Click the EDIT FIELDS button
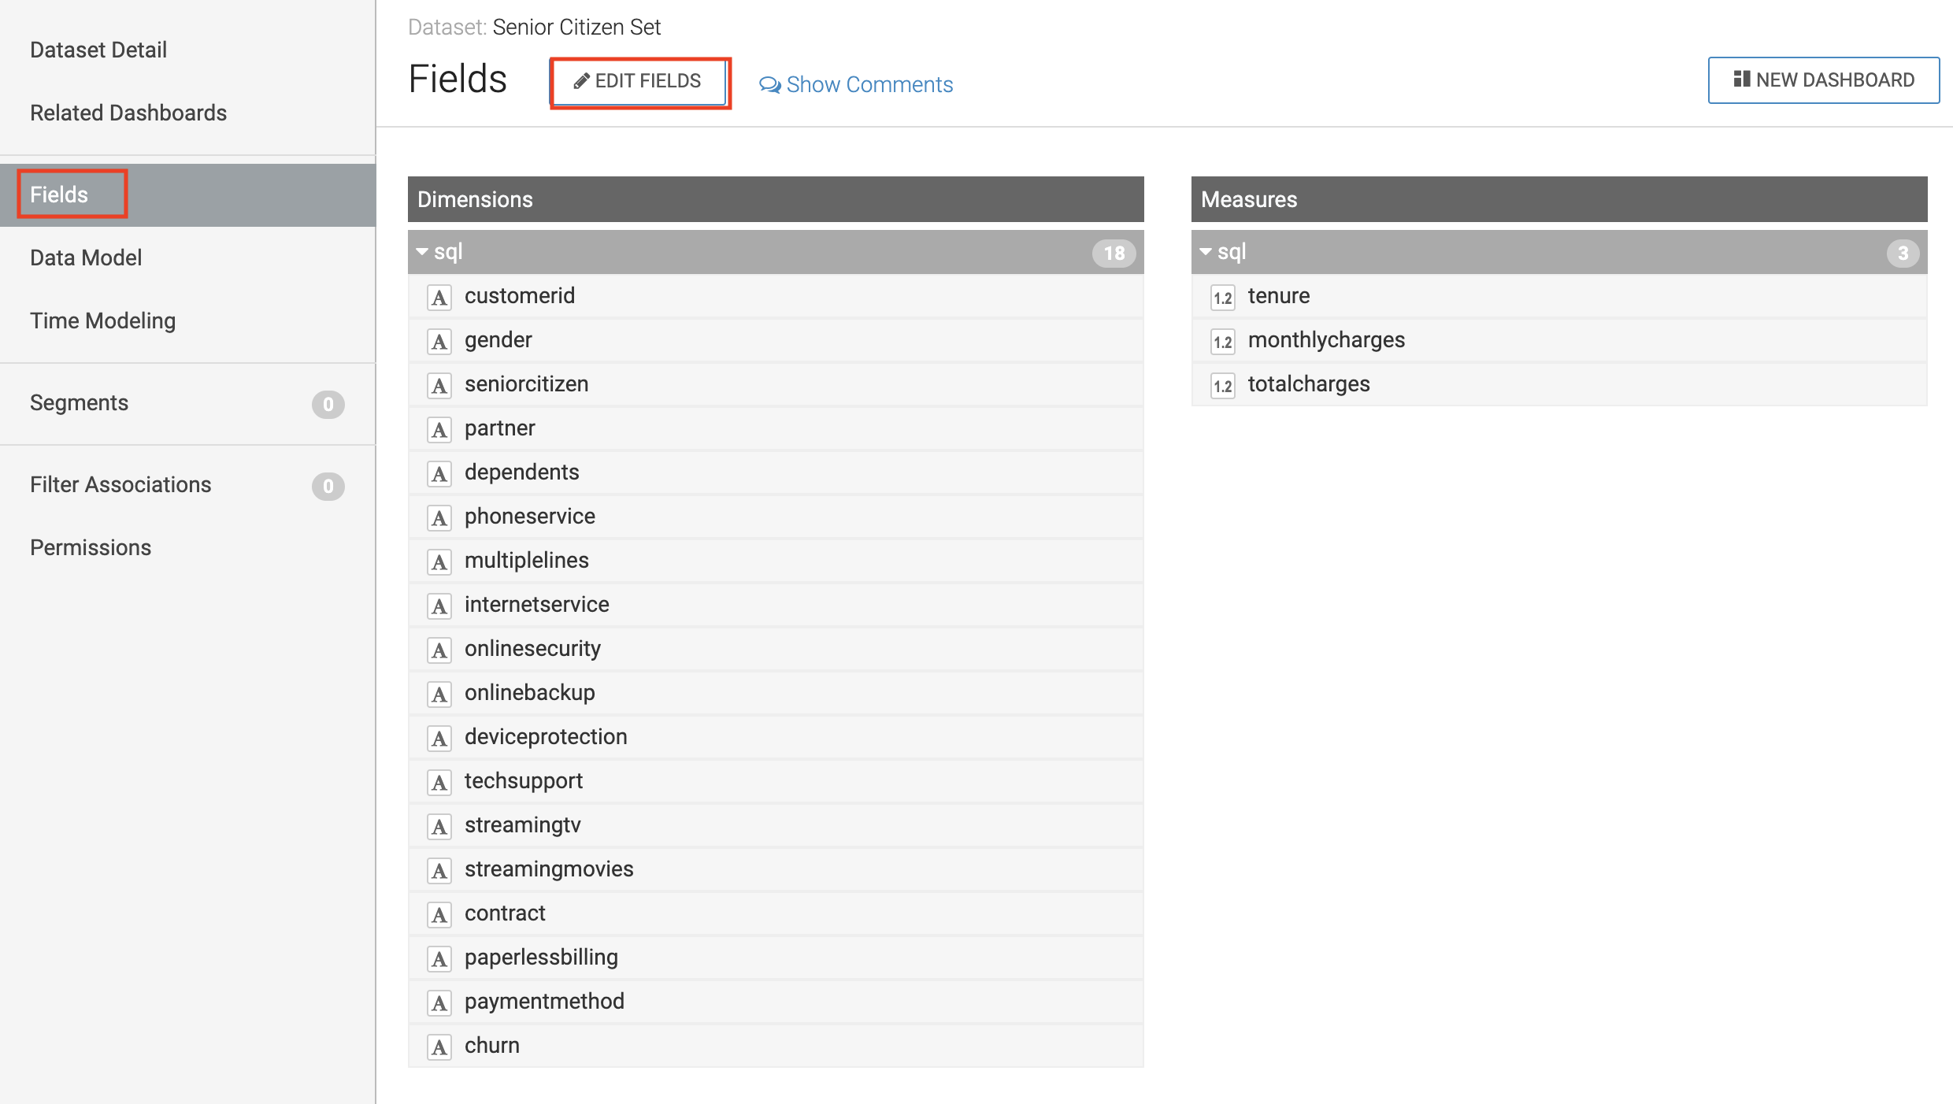The width and height of the screenshot is (1953, 1104). click(639, 81)
